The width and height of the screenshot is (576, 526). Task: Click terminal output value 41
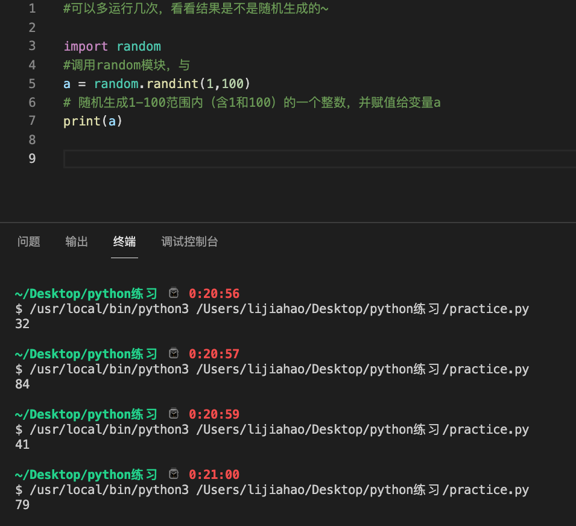tap(22, 445)
